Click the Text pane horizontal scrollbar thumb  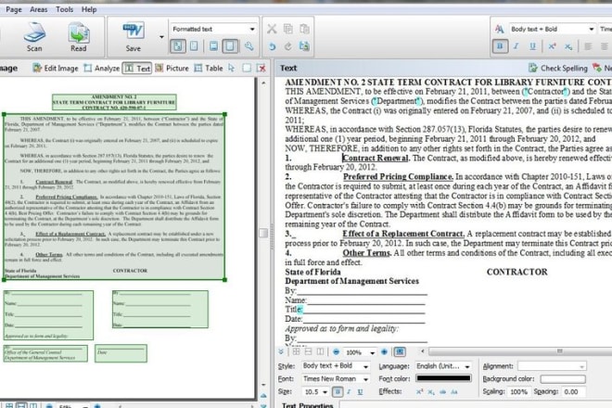(x=560, y=351)
